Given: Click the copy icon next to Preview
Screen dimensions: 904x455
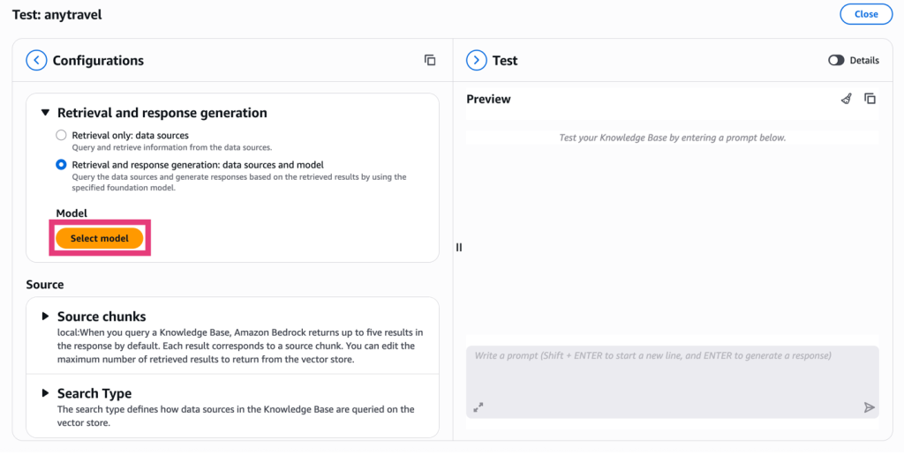Looking at the screenshot, I should tap(870, 99).
